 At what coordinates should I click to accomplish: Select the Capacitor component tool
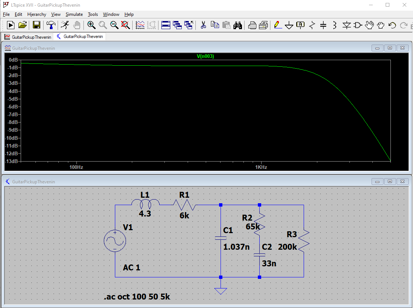coord(323,25)
